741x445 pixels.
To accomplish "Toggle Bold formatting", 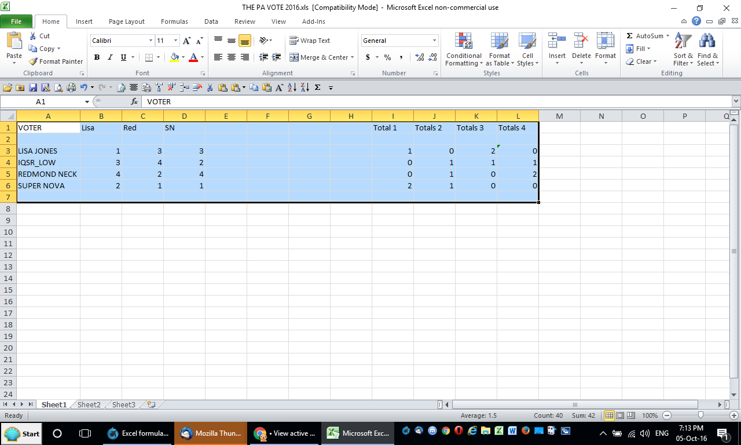I will [x=97, y=57].
